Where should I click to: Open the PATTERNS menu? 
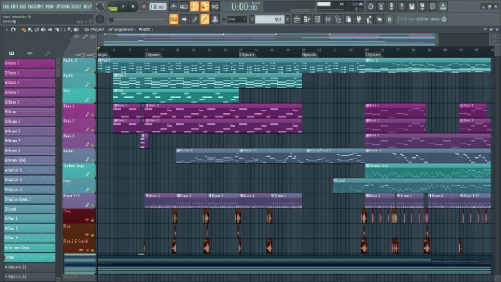[35, 7]
